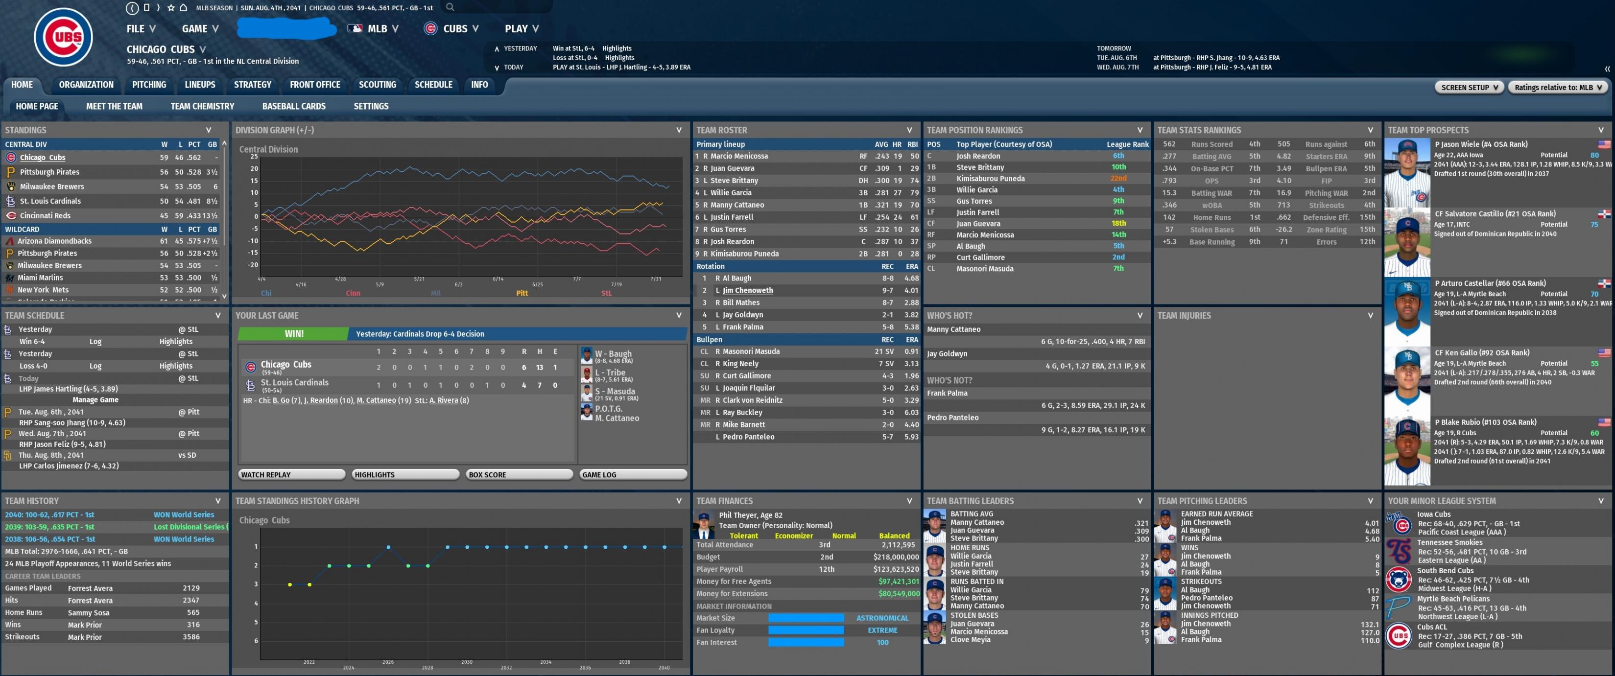
Task: Click Pittsburgh Pirates logo in Central Div standings
Action: pyautogui.click(x=11, y=172)
